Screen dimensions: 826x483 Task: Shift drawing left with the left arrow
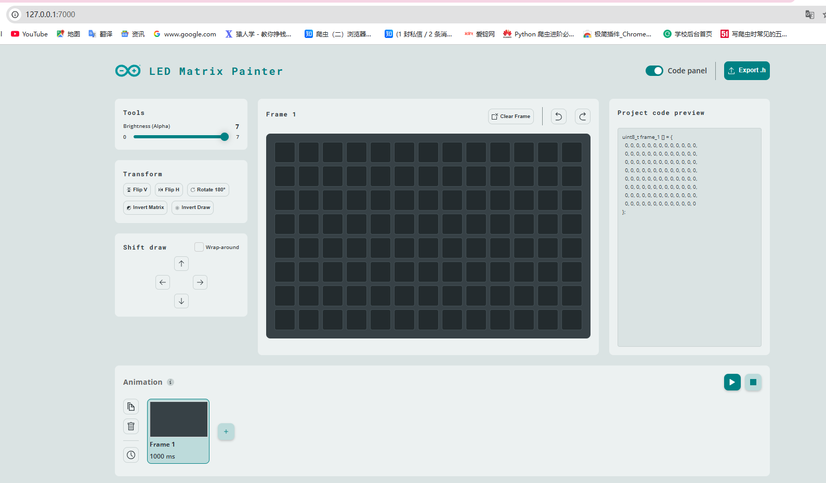point(163,282)
